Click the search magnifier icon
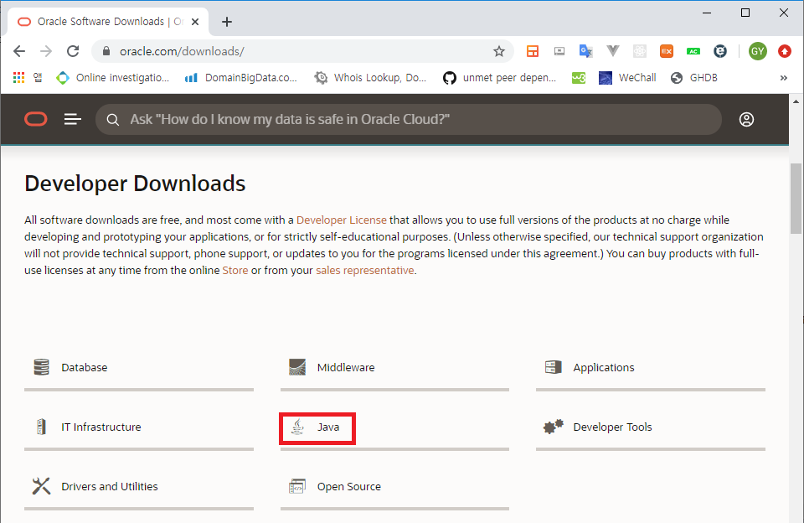The image size is (804, 523). click(113, 120)
